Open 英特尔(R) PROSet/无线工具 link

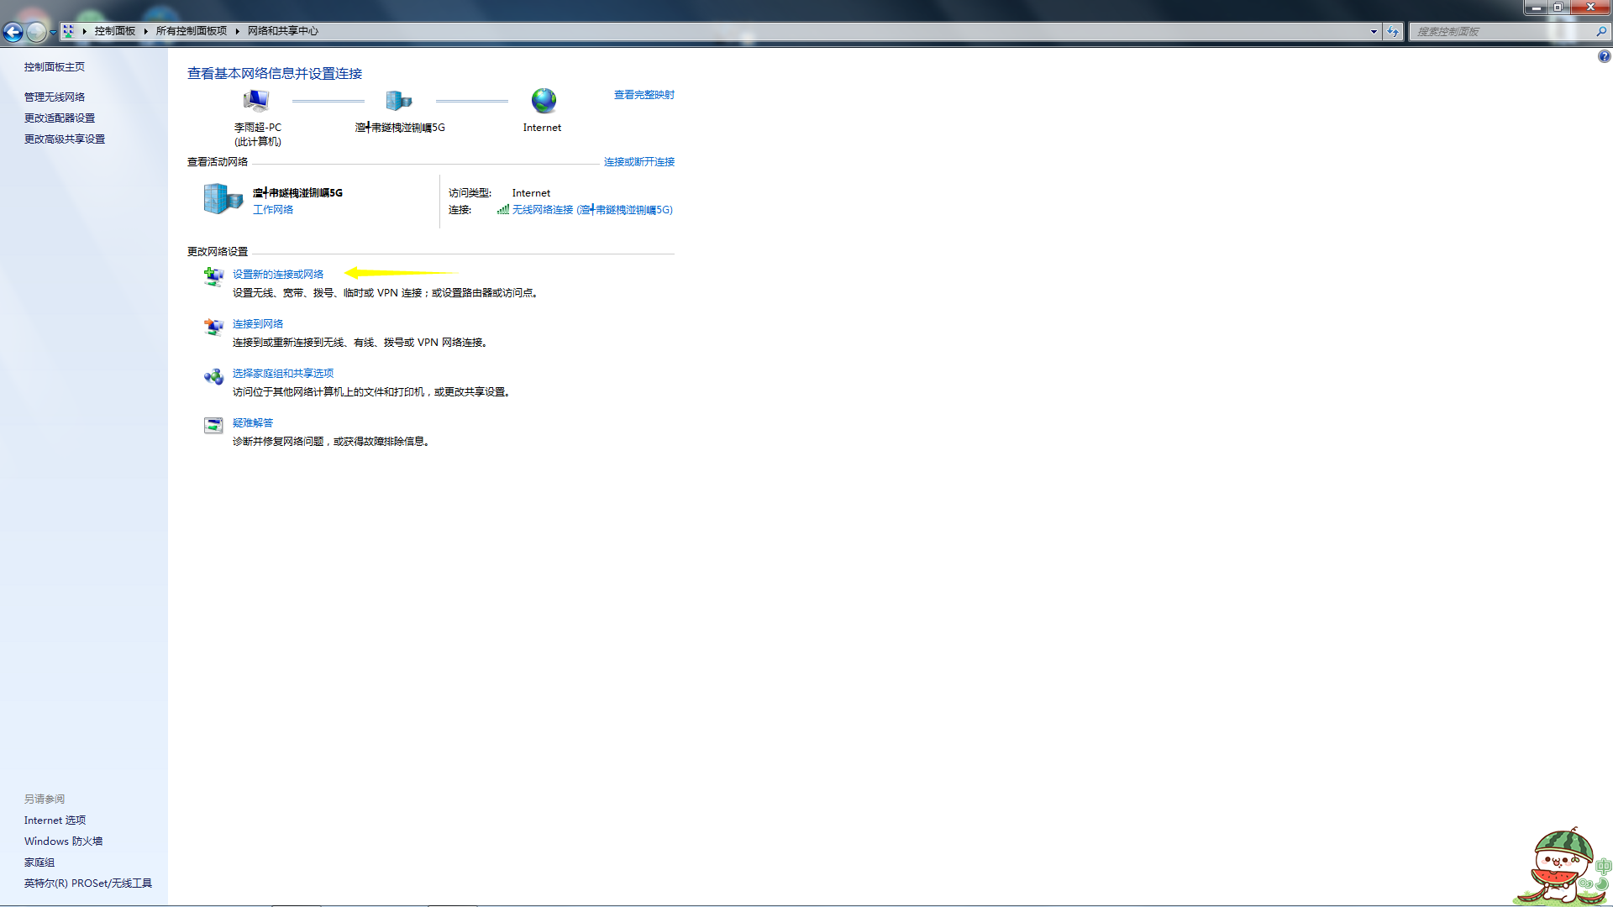click(88, 883)
